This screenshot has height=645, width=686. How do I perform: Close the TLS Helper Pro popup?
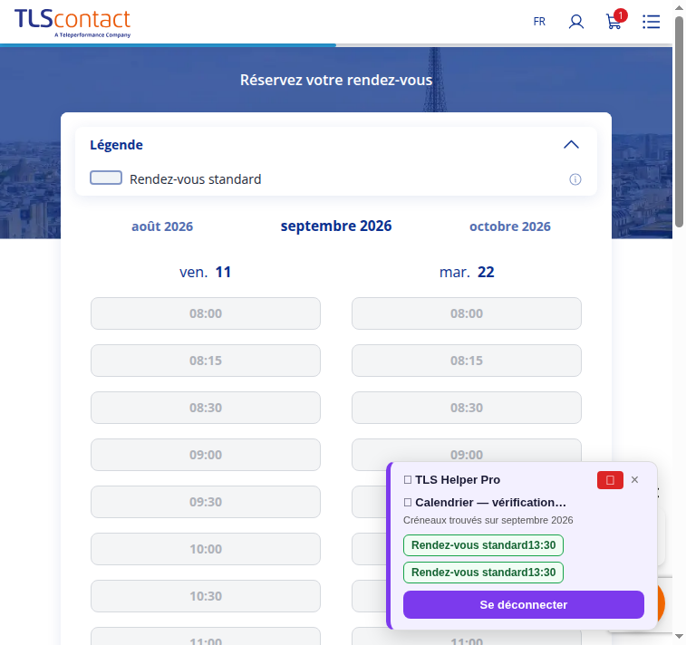point(634,480)
